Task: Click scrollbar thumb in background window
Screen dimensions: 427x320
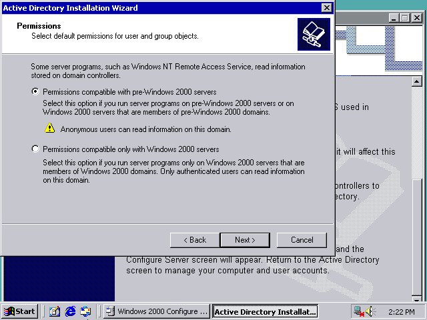Action: tap(416, 237)
